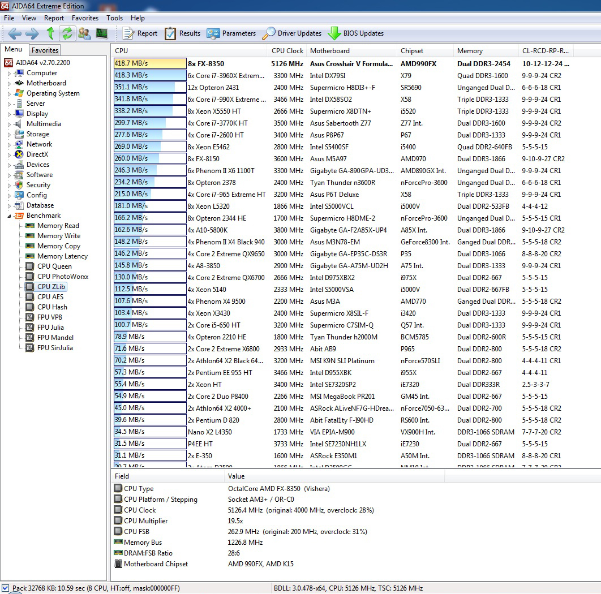601x594 pixels.
Task: Expand the Storage tree node
Action: [x=9, y=135]
